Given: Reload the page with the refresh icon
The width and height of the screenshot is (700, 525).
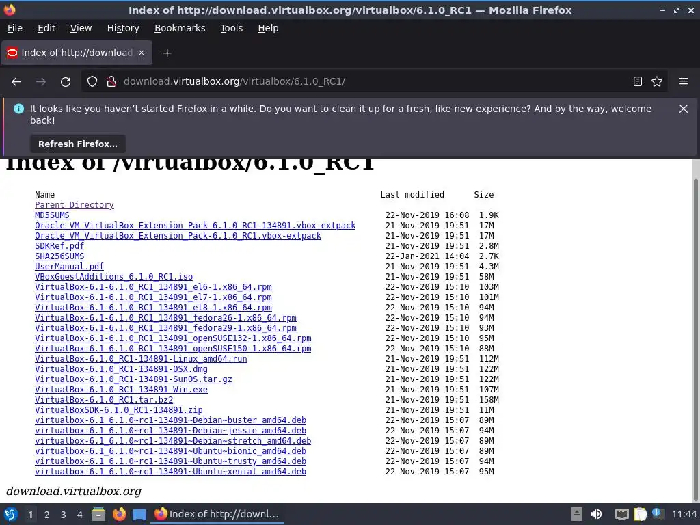Looking at the screenshot, I should click(x=66, y=82).
